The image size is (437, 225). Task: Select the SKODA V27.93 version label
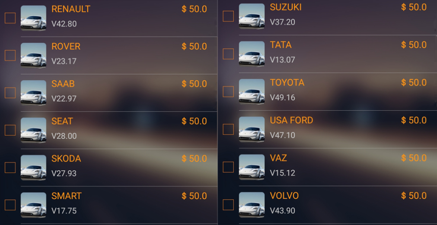coord(64,173)
